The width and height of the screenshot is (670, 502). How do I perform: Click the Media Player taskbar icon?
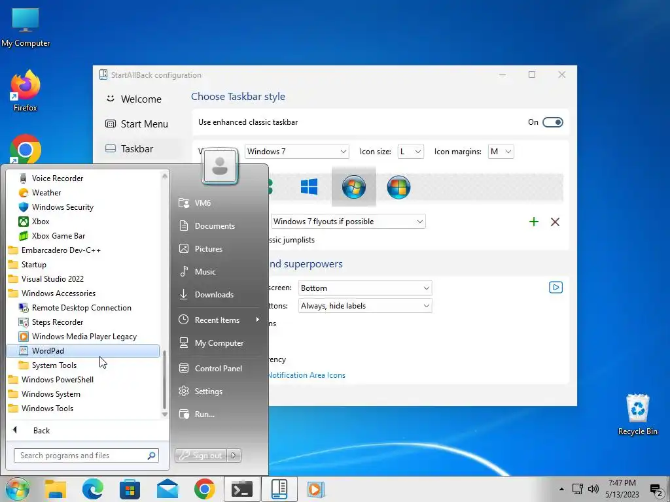(316, 489)
